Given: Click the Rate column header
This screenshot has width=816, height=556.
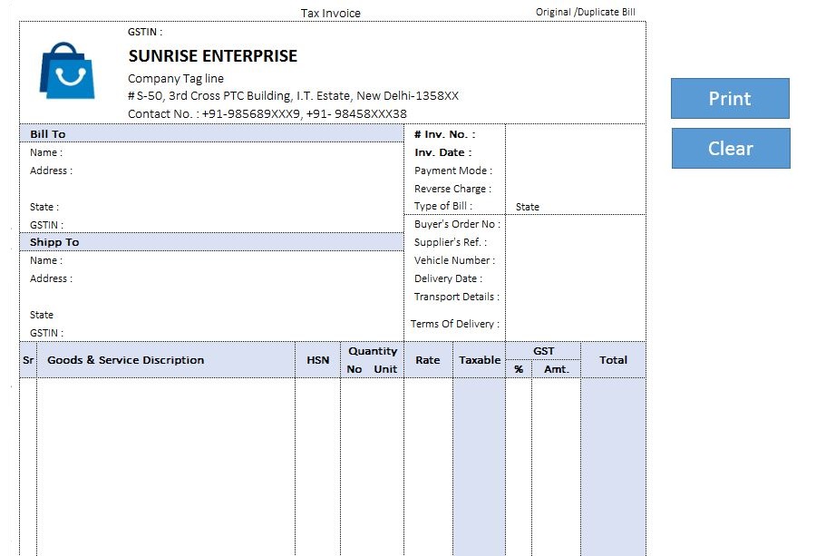Looking at the screenshot, I should (x=428, y=360).
